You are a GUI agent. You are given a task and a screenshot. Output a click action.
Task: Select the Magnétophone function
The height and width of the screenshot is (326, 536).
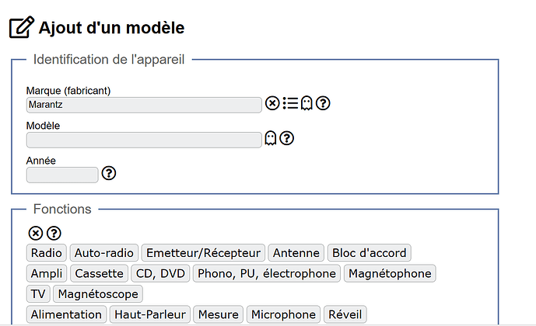tap(390, 273)
